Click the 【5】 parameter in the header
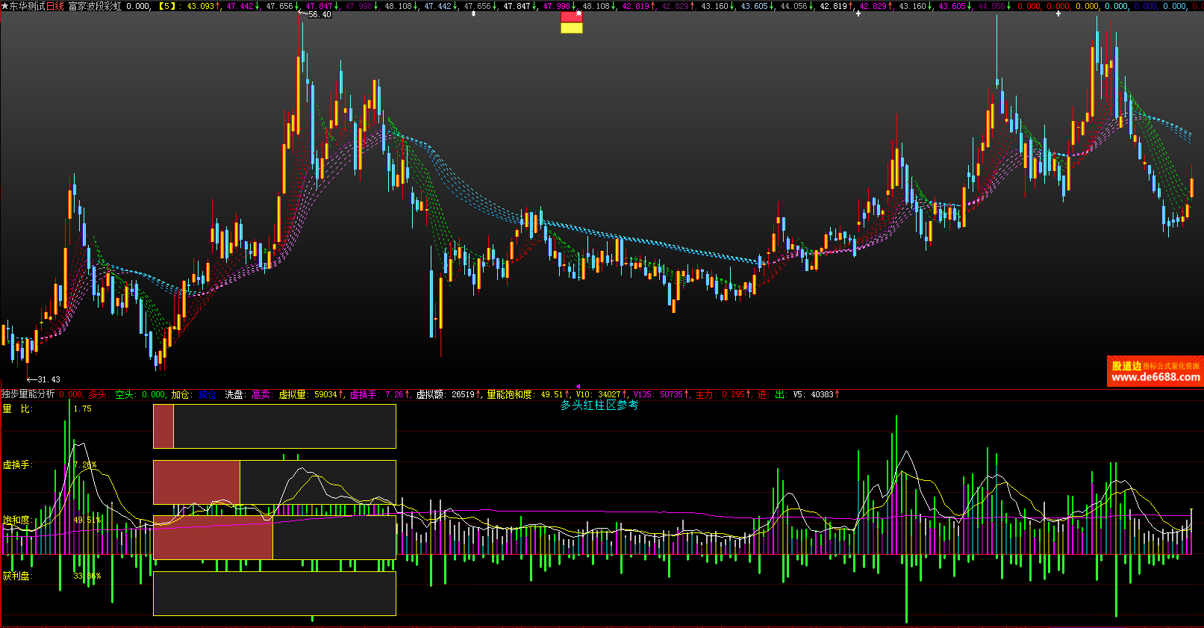Viewport: 1204px width, 628px height. [166, 6]
